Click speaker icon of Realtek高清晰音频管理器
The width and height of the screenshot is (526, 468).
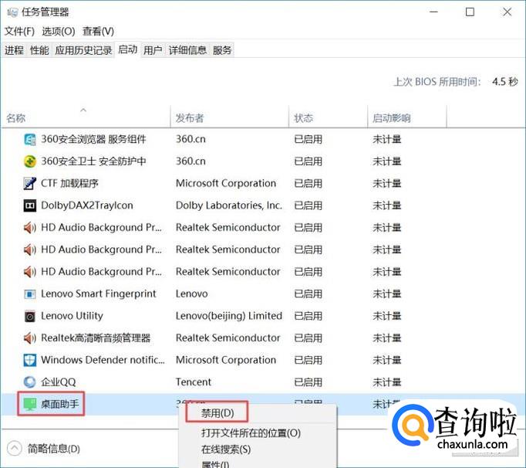coord(30,337)
